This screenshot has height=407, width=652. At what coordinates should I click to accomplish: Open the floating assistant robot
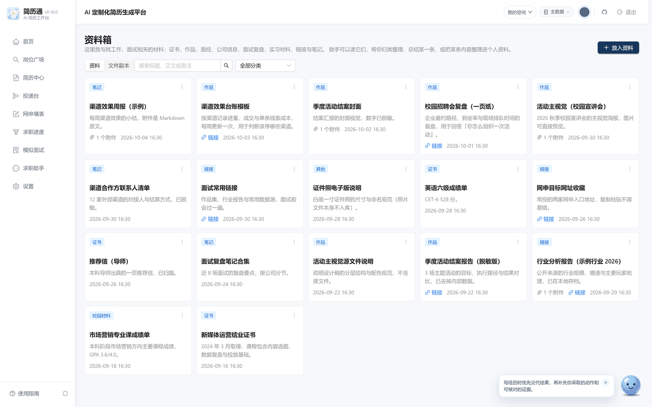631,386
